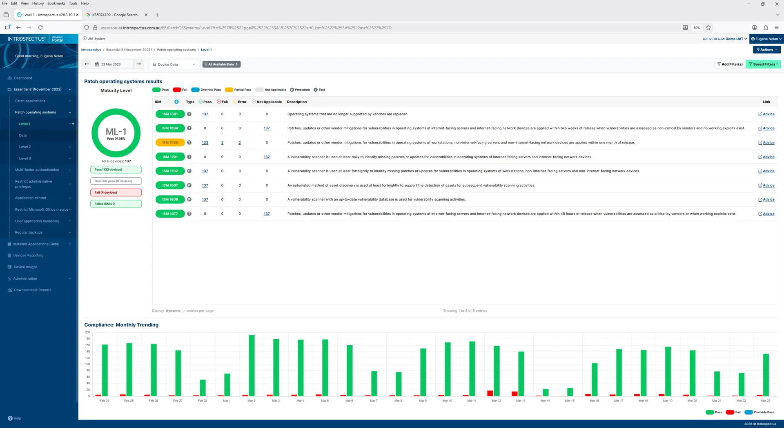This screenshot has height=428, width=784.
Task: Click the orange ISM 1695 badge
Action: tap(170, 143)
